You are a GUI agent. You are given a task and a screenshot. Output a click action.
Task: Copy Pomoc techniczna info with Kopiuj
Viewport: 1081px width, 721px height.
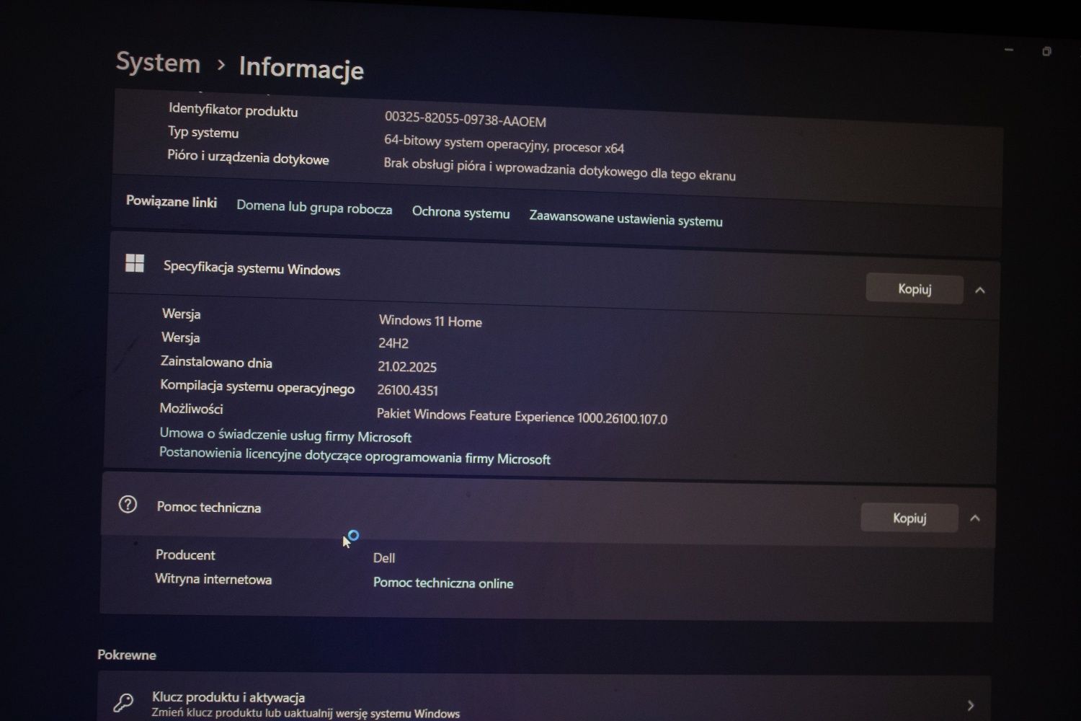(909, 518)
